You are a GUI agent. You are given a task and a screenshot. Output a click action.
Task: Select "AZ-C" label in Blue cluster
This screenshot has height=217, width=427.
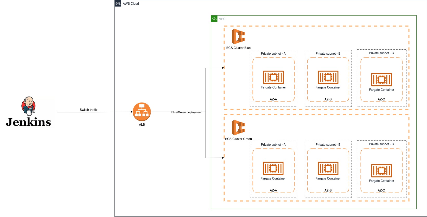point(381,99)
